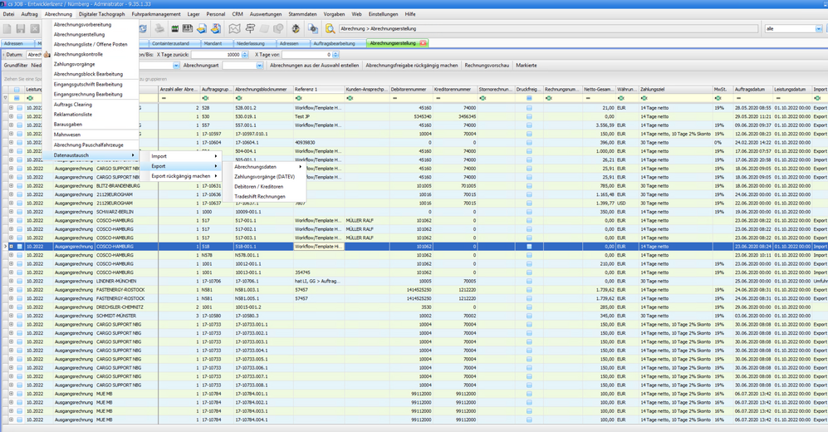Tick row checkbox for block 517-001.1
Viewport: 828px width, 432px height.
20,220
